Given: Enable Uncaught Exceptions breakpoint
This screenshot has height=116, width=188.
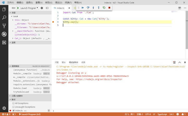Looking at the screenshot, I should [13, 107].
